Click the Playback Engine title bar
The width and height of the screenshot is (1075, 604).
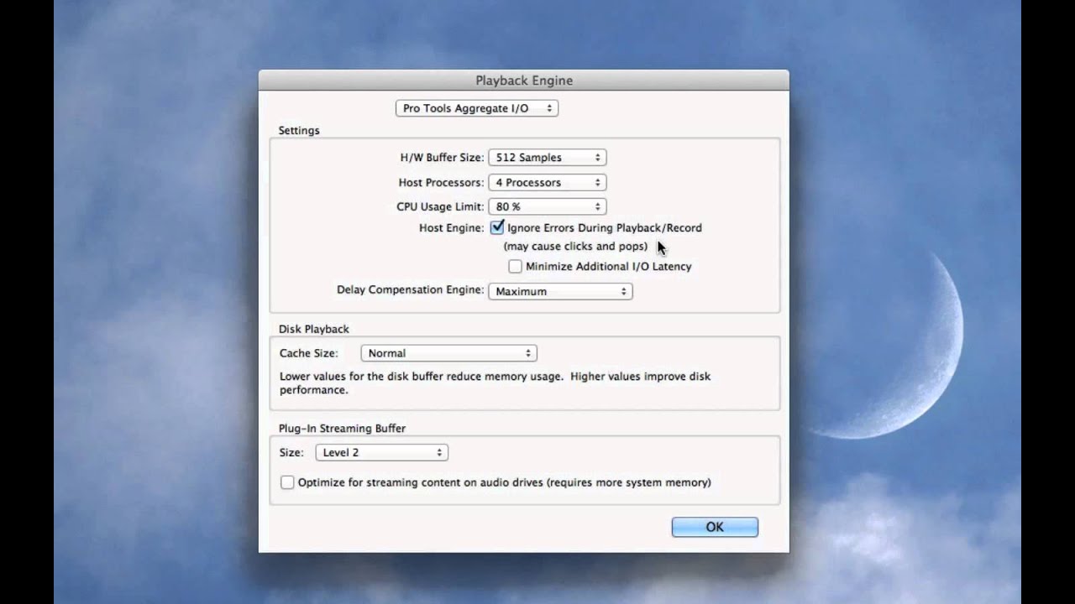click(524, 81)
